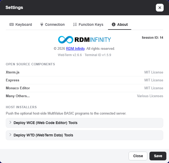
Task: Click the Host Installers heading
Action: (21, 107)
